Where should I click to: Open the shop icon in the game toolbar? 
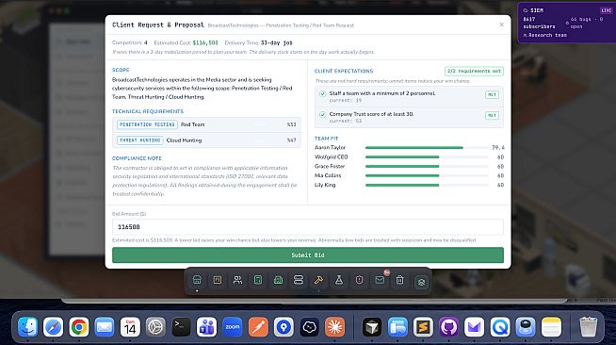coord(197,280)
